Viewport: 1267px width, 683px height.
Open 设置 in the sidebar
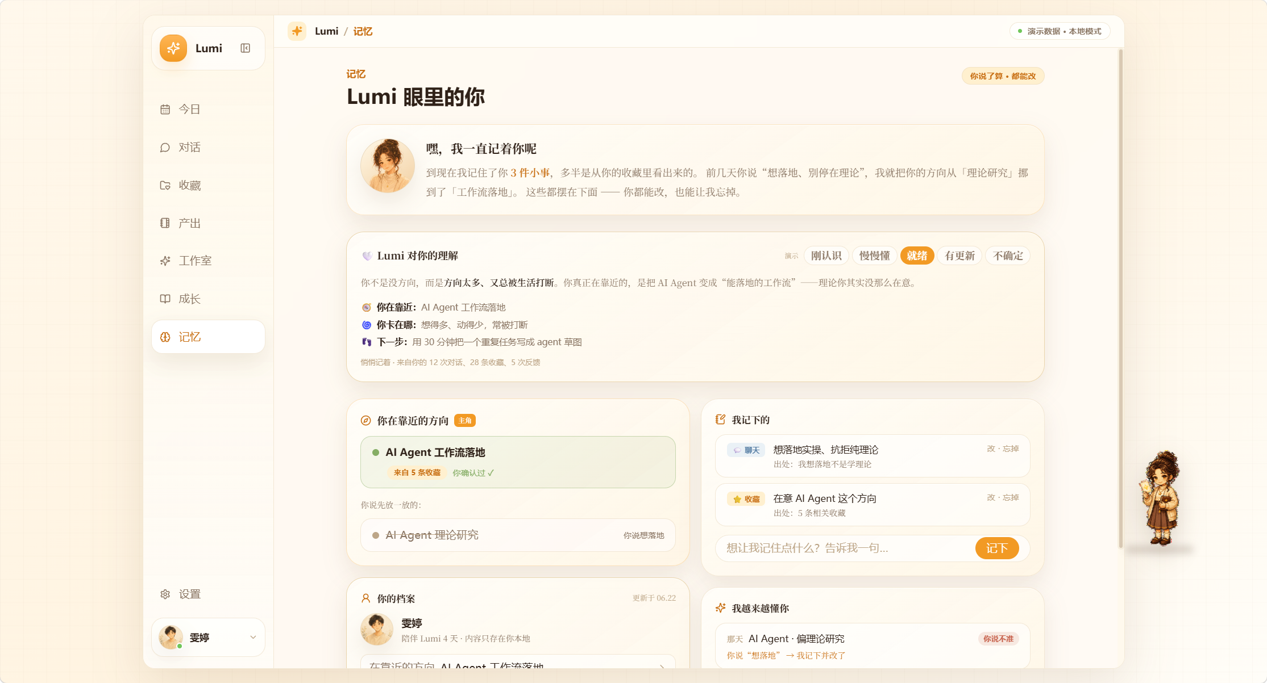tap(208, 594)
